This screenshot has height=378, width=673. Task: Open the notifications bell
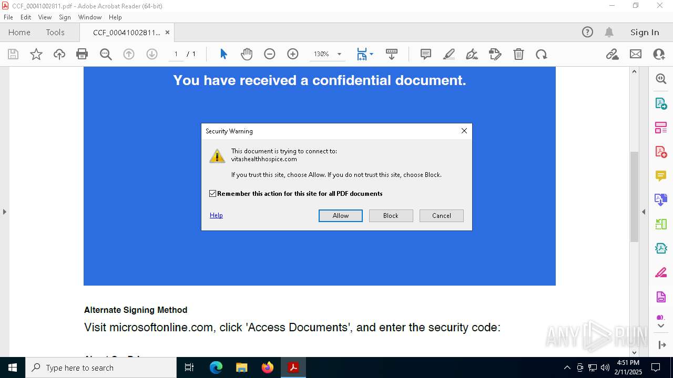point(609,32)
